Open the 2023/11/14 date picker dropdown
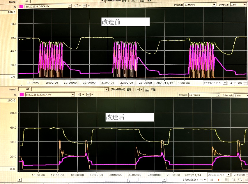Image resolution: width=248 pixels, height=184 pixels. click(x=228, y=174)
